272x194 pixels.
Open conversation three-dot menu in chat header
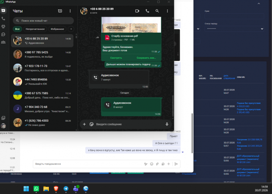click(167, 11)
